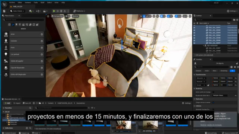Hide OBJ_JUL_22044 with its eye icon
Screen dimensions: 239x134
(194, 35)
